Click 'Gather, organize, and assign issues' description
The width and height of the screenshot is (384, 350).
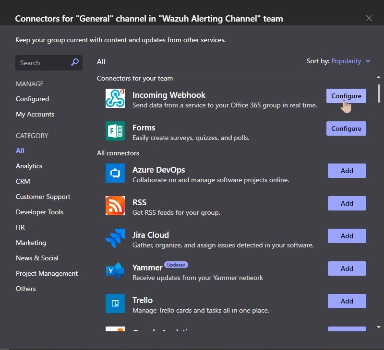[x=223, y=245]
